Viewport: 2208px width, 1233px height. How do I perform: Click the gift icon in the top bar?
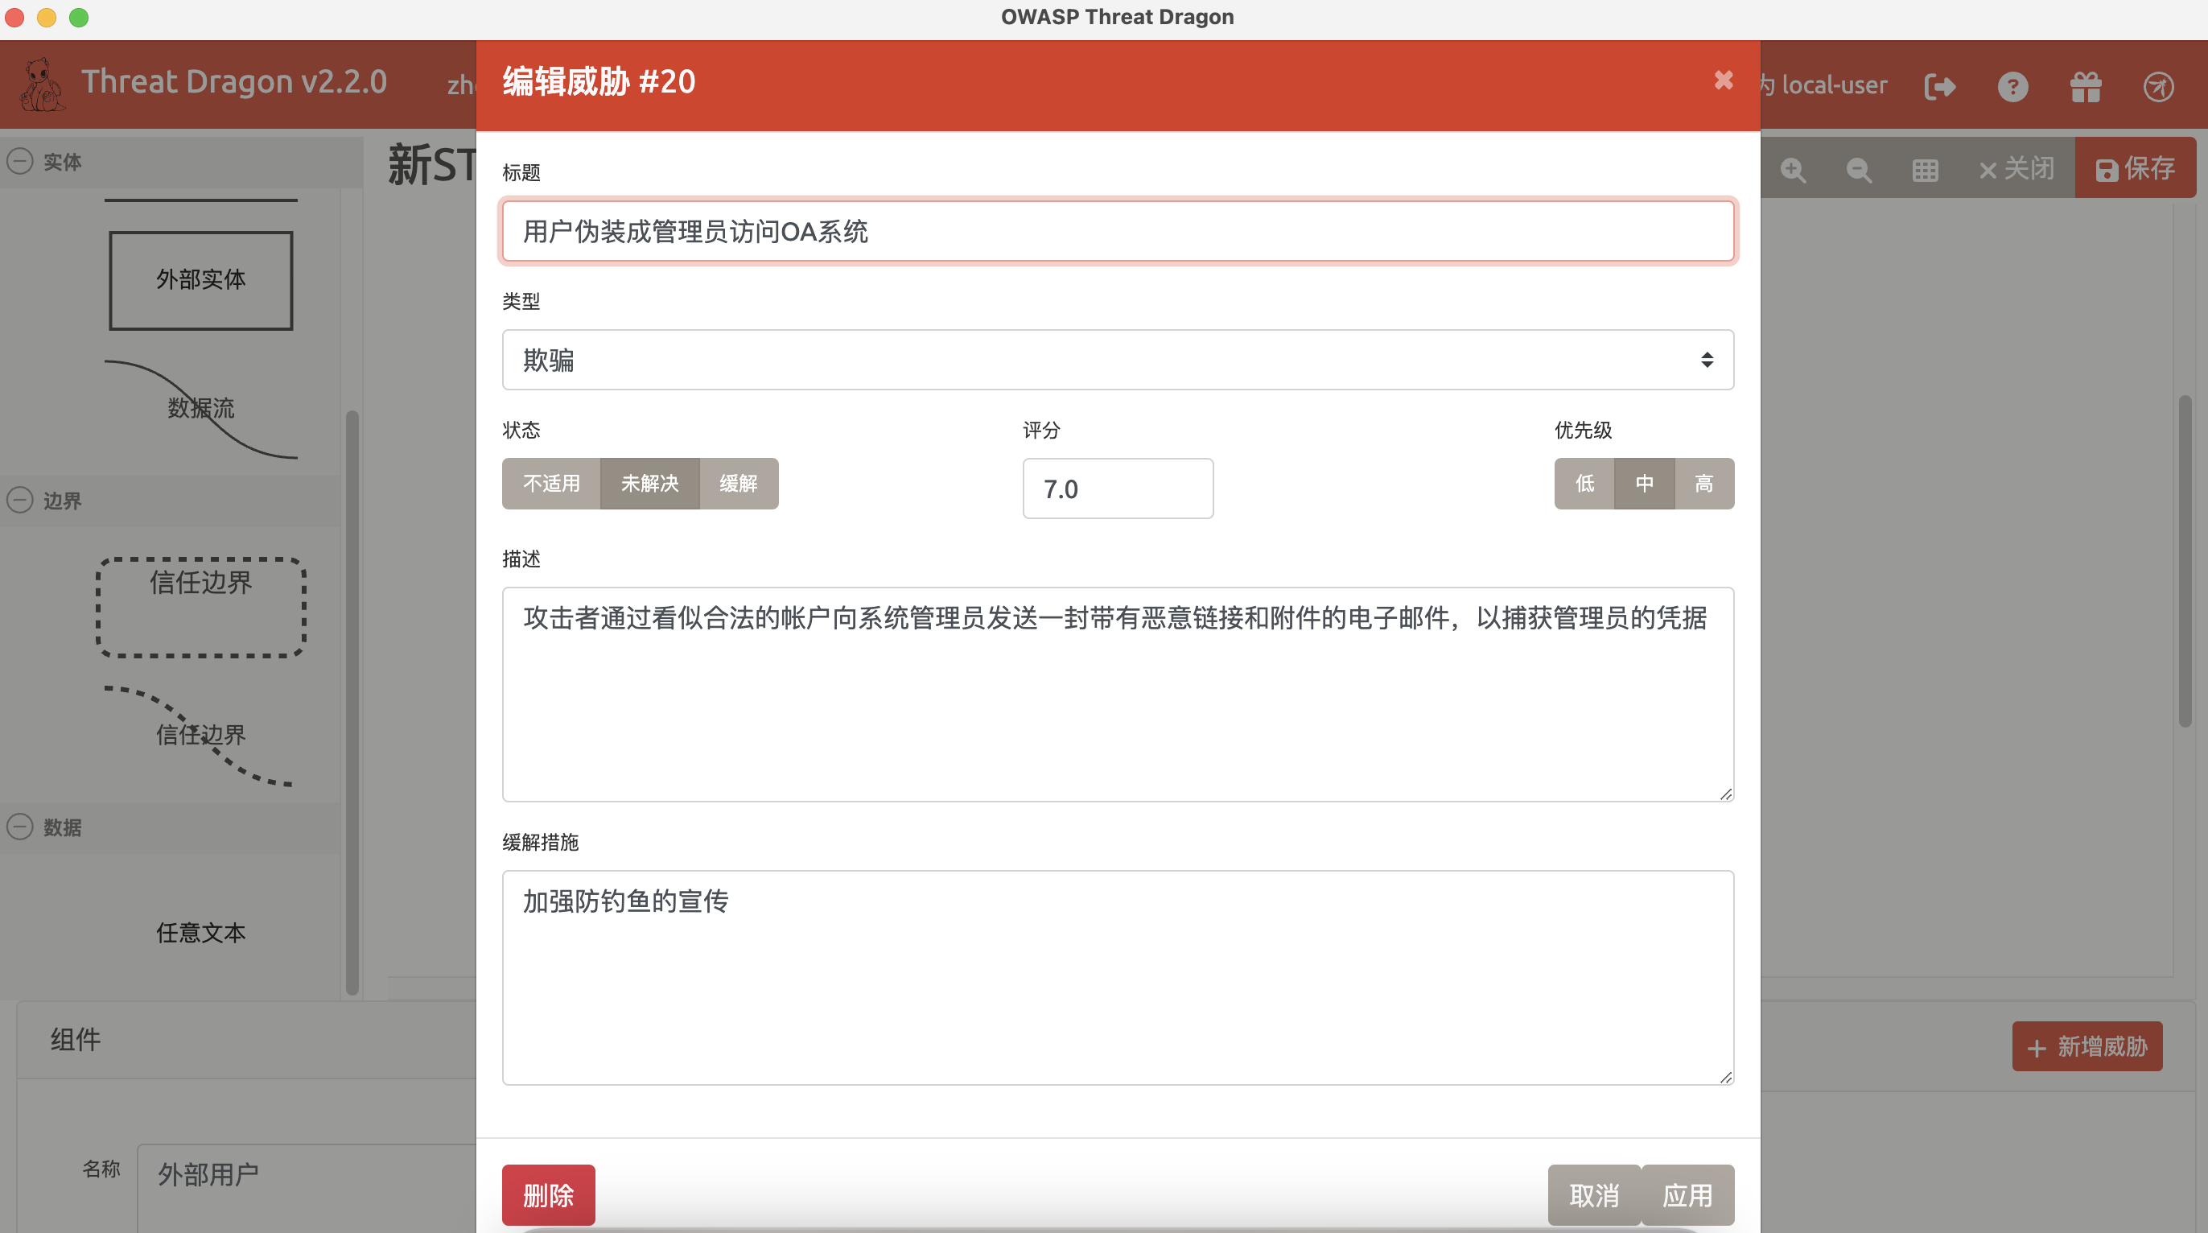coord(2086,86)
